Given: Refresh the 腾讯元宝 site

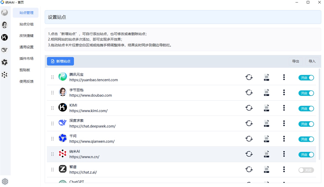Looking at the screenshot, I should tap(249, 77).
